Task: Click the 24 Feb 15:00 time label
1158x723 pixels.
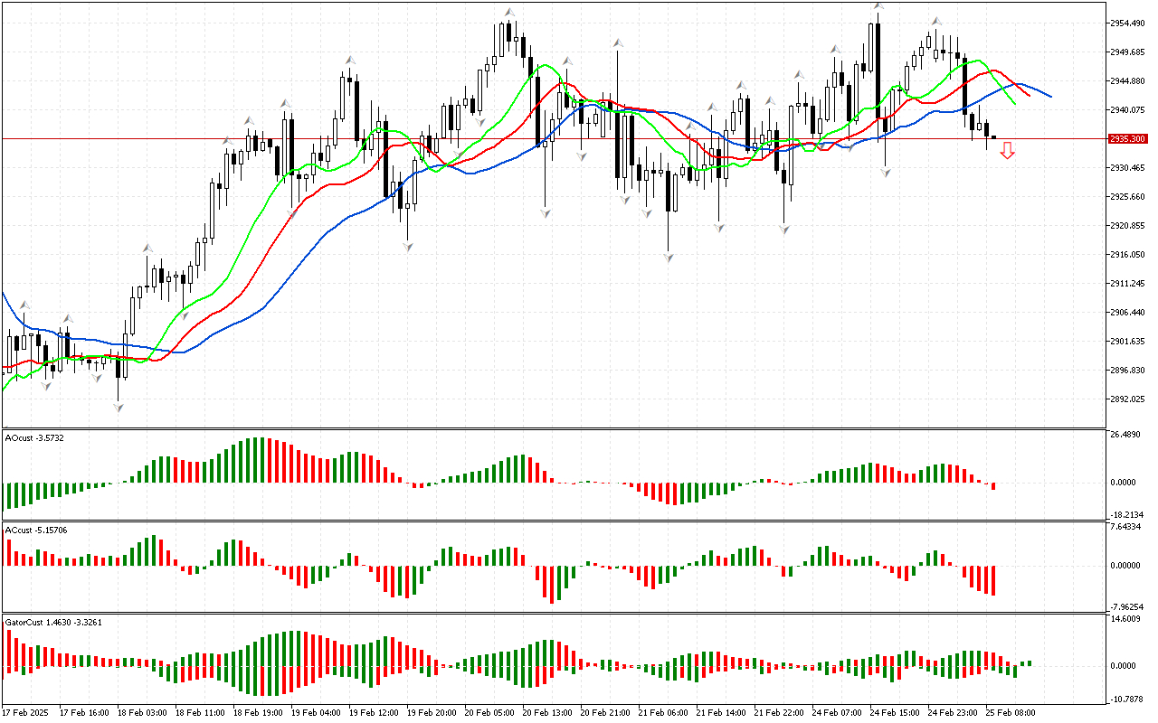Action: tap(896, 713)
